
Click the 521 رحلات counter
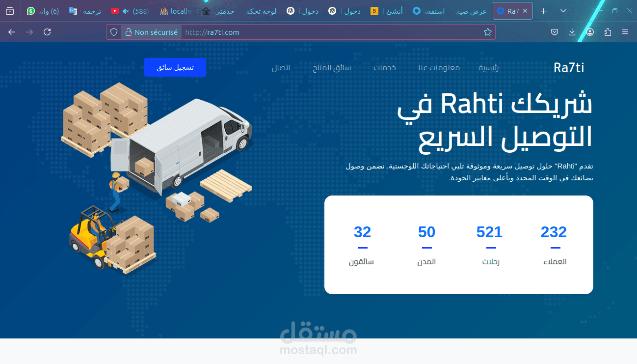pos(490,245)
